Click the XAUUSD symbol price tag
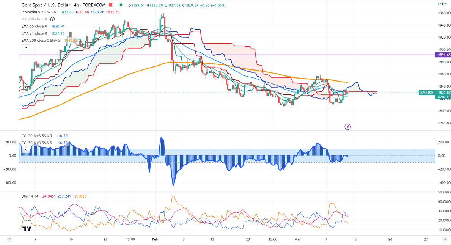451x245 pixels. [426, 93]
